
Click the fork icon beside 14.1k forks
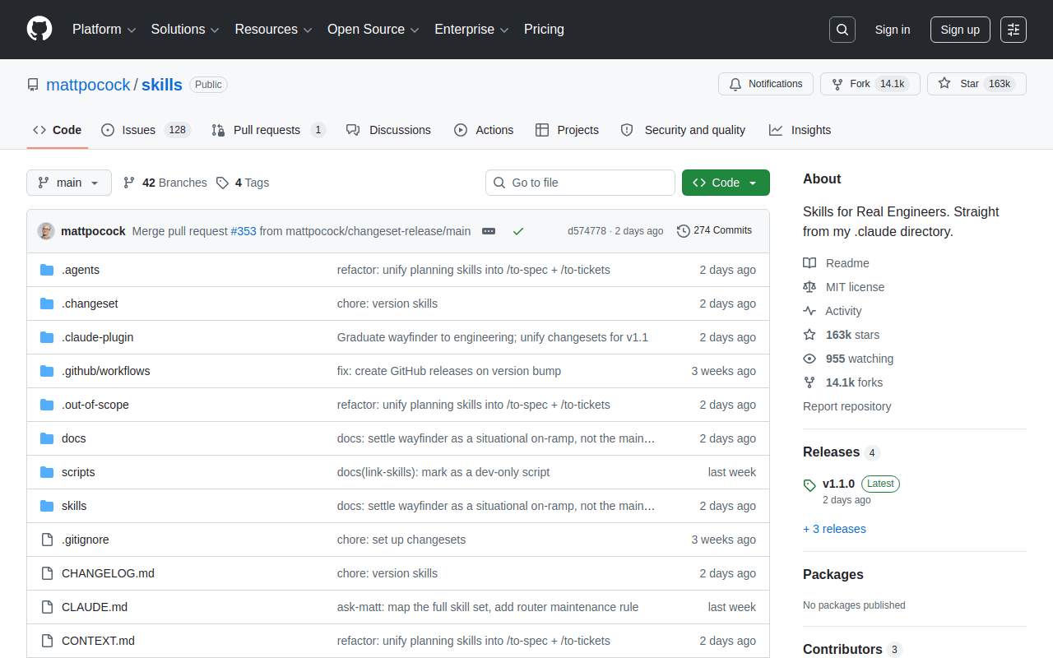pos(809,382)
